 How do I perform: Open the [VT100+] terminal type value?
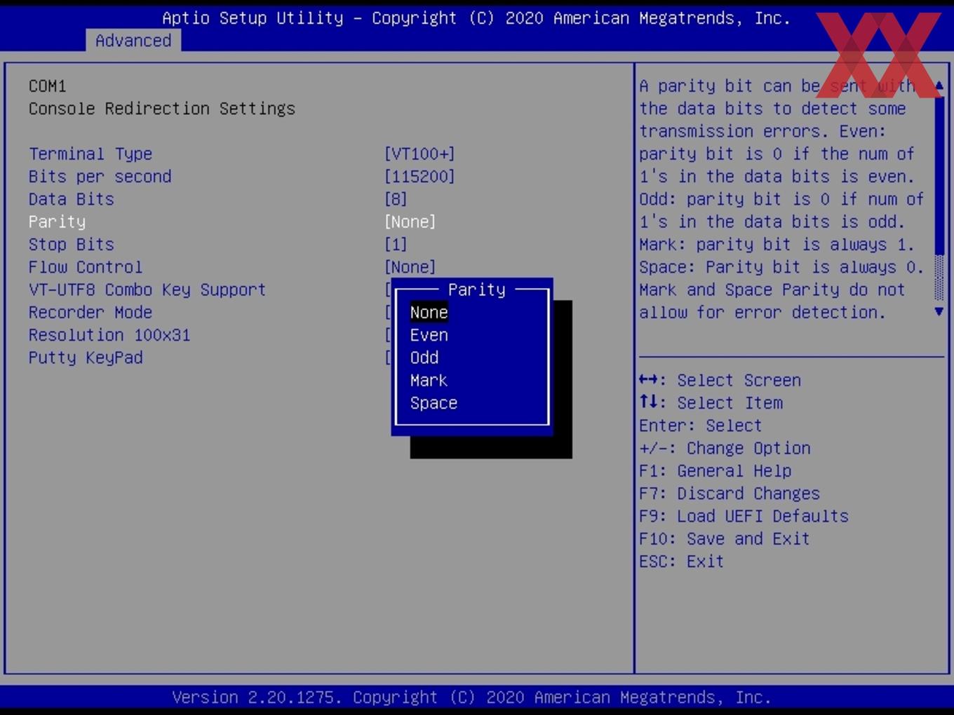[419, 154]
